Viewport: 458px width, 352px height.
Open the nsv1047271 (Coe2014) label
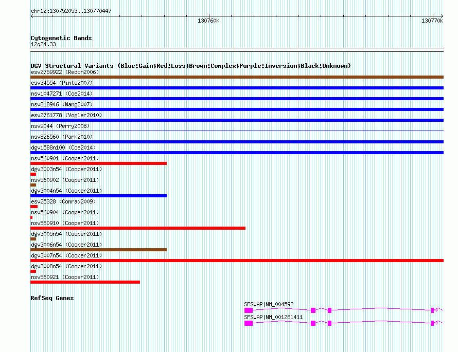point(62,94)
